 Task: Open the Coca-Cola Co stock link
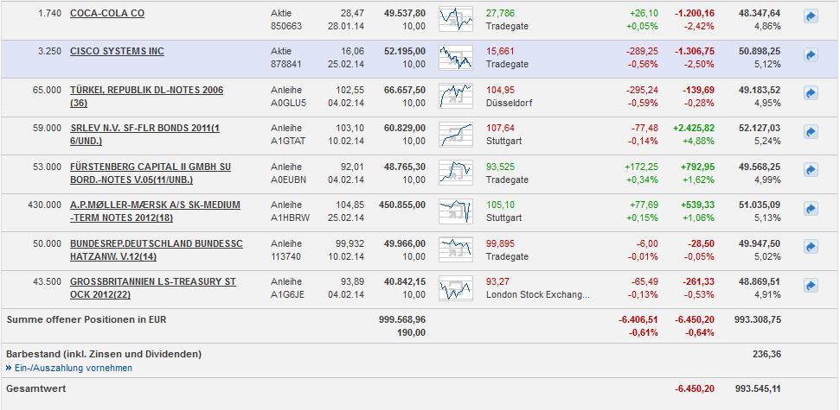[107, 13]
